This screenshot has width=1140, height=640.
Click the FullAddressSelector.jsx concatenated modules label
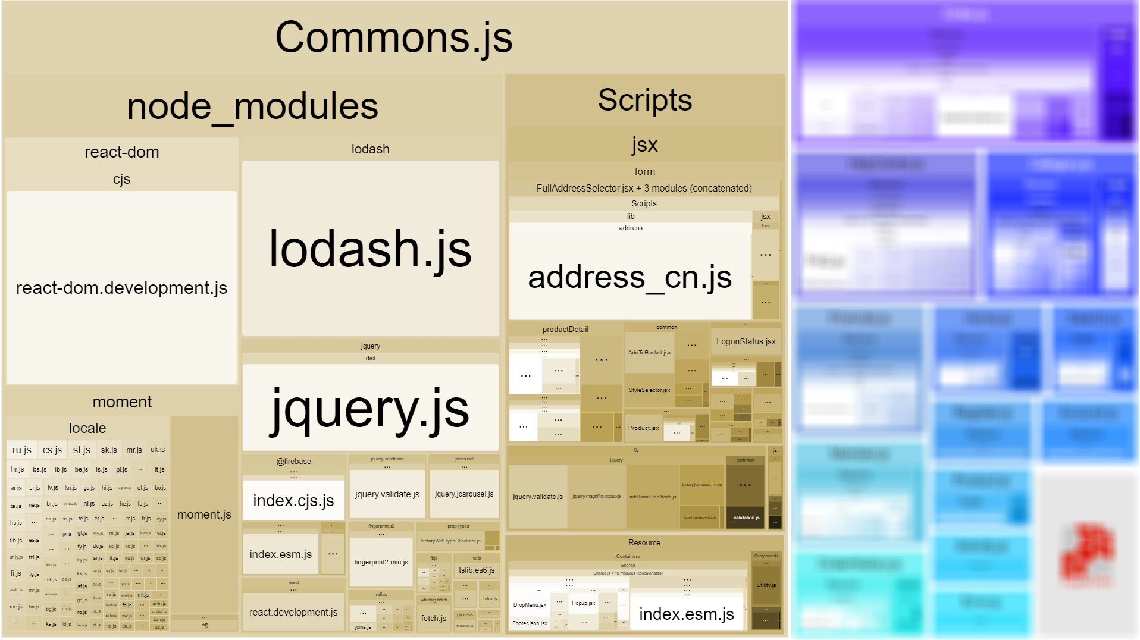click(x=644, y=189)
